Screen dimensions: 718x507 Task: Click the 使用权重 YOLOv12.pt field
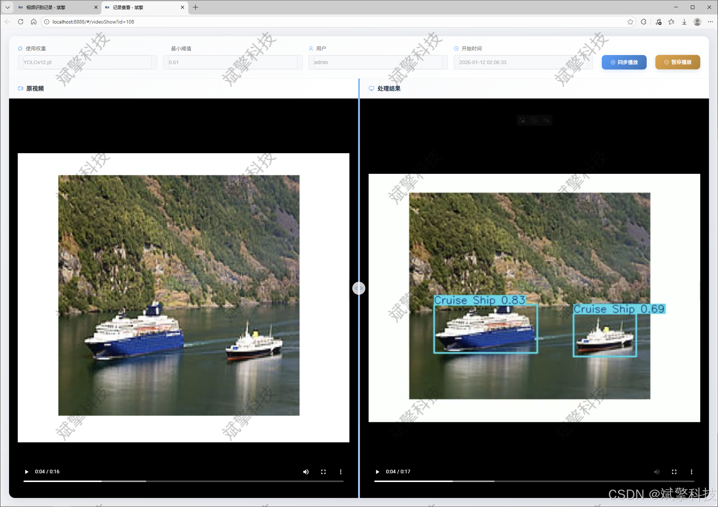(x=87, y=62)
